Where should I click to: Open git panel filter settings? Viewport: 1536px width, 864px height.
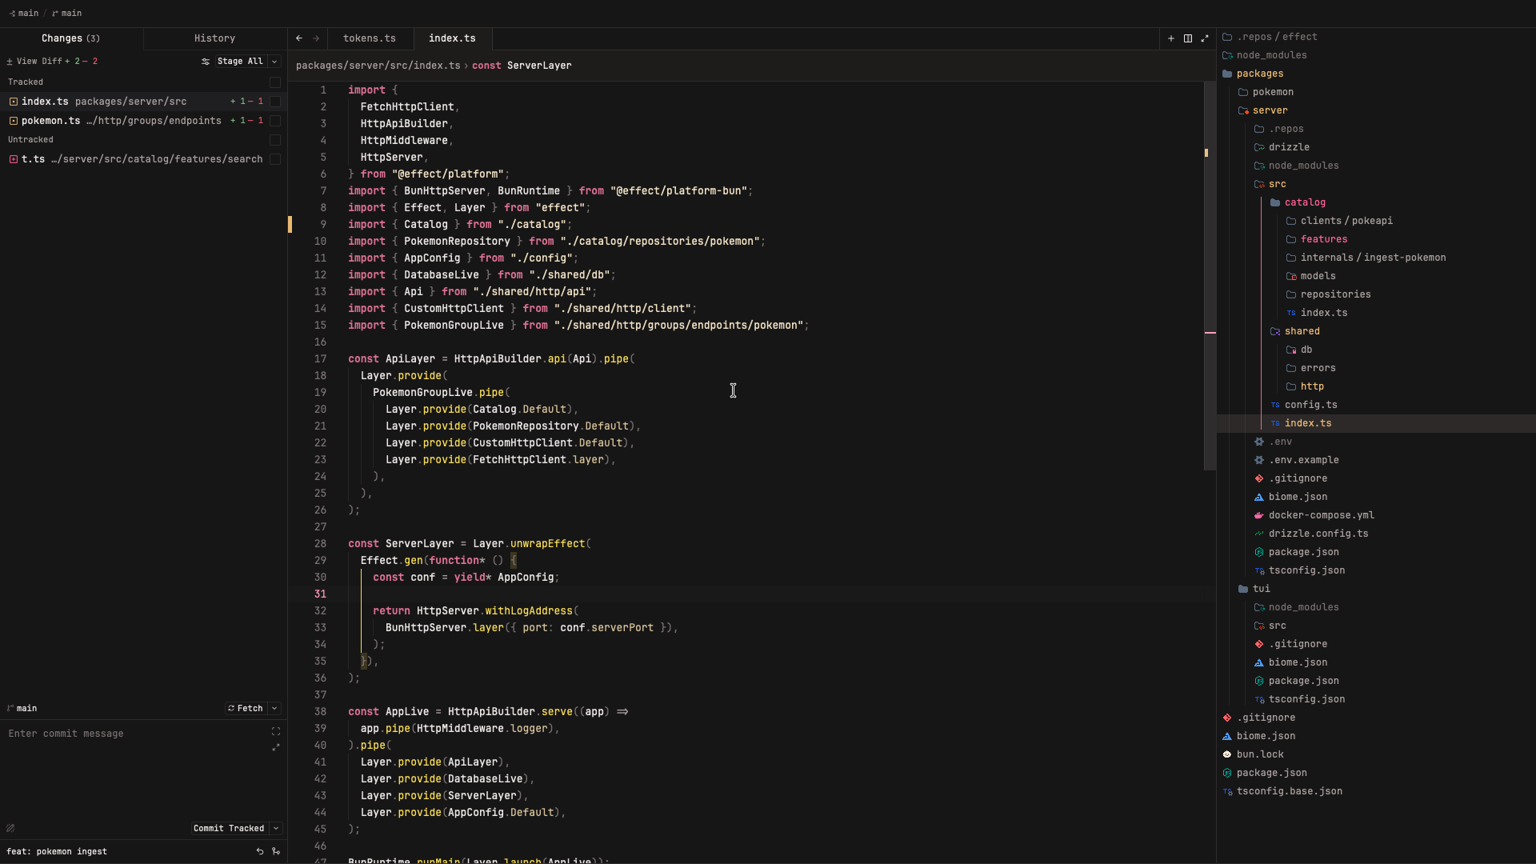(206, 62)
